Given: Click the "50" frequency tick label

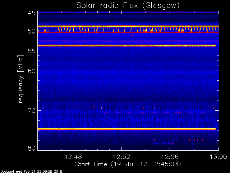Looking at the screenshot, I should coord(32,31).
